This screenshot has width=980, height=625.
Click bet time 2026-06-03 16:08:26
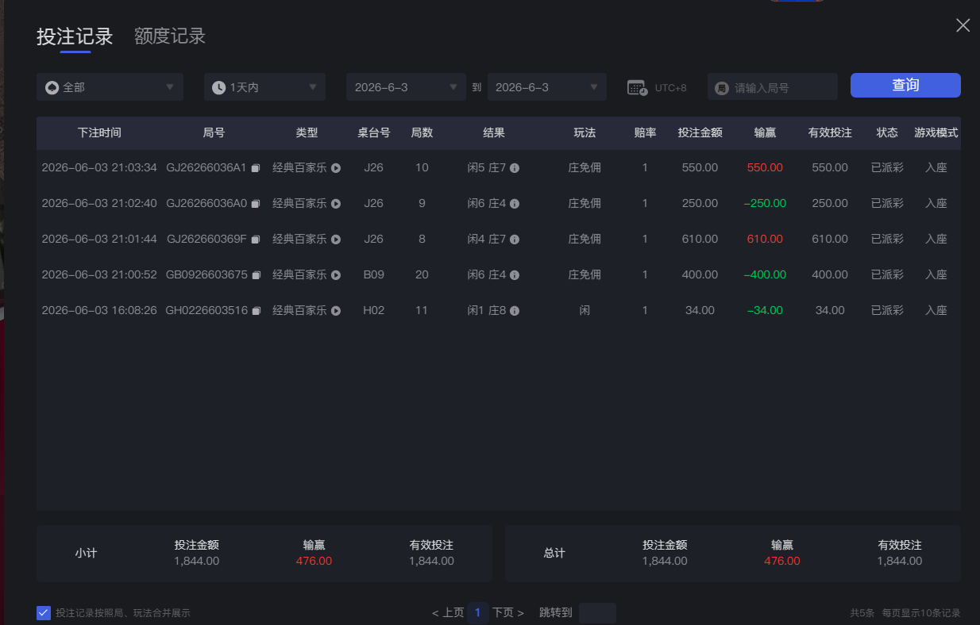coord(99,311)
